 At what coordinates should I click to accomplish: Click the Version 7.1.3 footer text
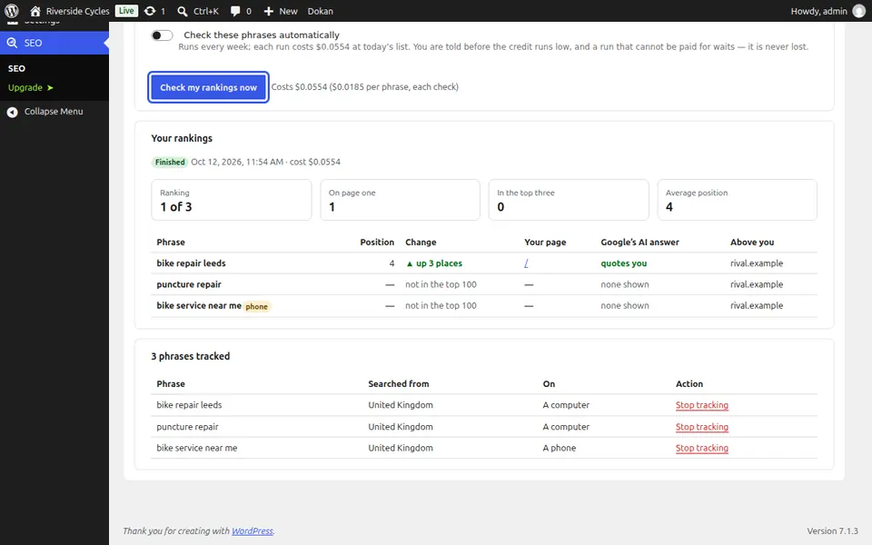point(833,530)
